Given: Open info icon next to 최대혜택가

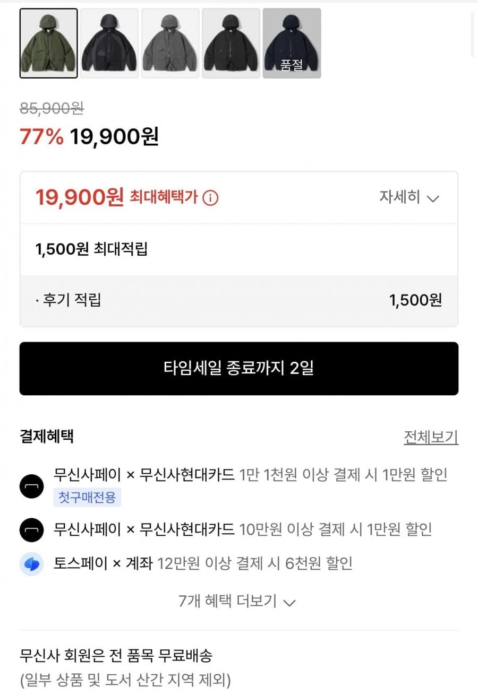Looking at the screenshot, I should (x=211, y=198).
